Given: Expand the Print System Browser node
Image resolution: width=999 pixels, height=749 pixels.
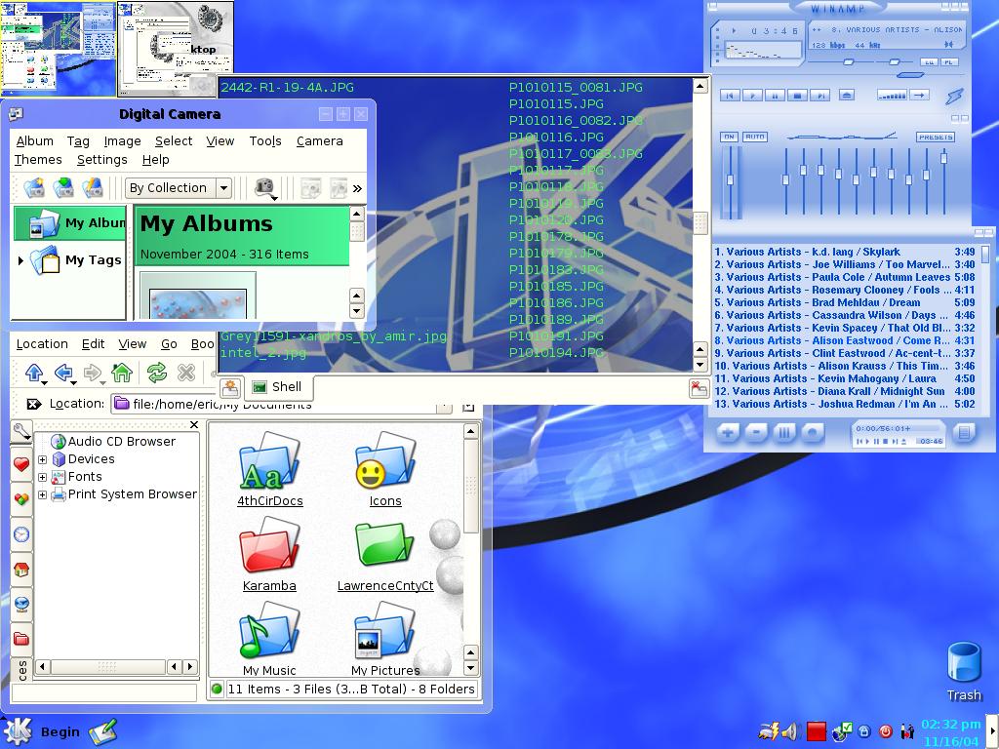Looking at the screenshot, I should click(42, 494).
